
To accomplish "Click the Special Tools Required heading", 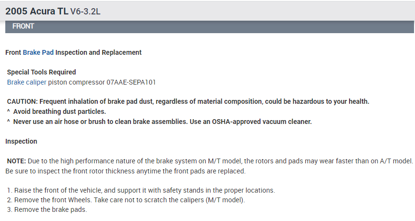I will pyautogui.click(x=41, y=72).
